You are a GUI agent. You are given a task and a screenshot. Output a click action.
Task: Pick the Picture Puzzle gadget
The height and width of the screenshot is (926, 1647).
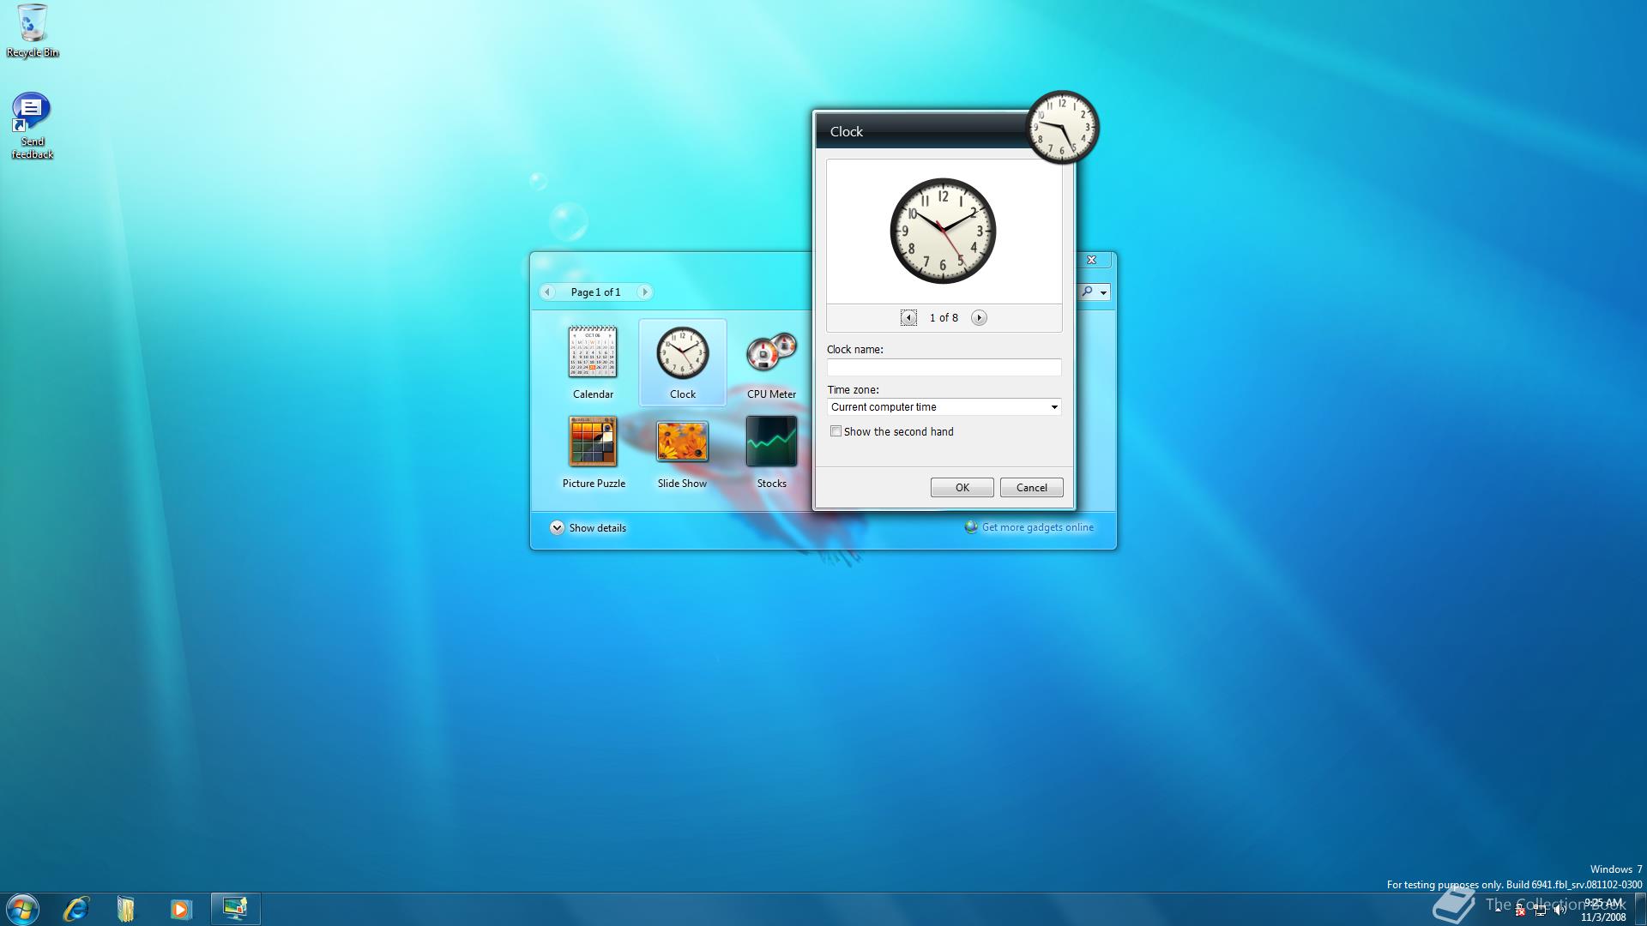click(594, 452)
